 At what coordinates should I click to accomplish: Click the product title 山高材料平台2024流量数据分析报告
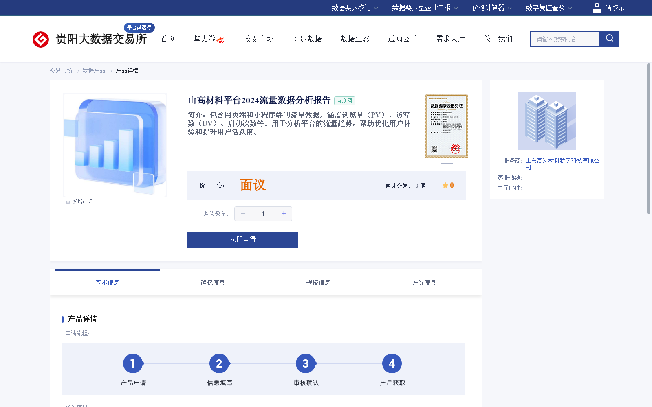click(x=259, y=101)
